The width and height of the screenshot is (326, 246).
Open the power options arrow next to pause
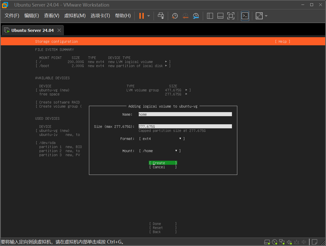click(149, 16)
